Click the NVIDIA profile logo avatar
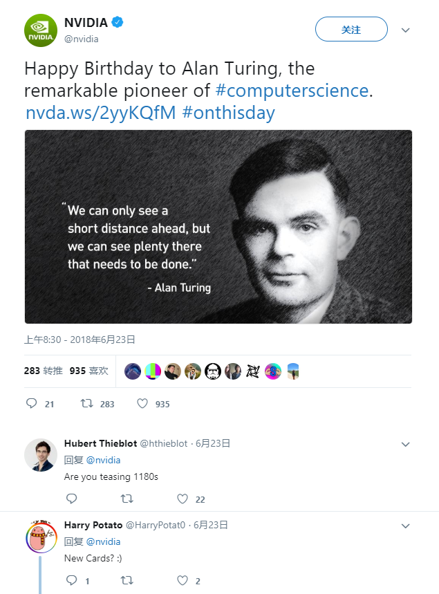439x594 pixels. (x=41, y=30)
